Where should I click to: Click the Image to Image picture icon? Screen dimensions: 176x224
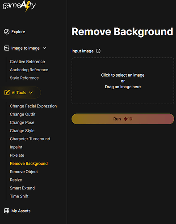pos(7,48)
